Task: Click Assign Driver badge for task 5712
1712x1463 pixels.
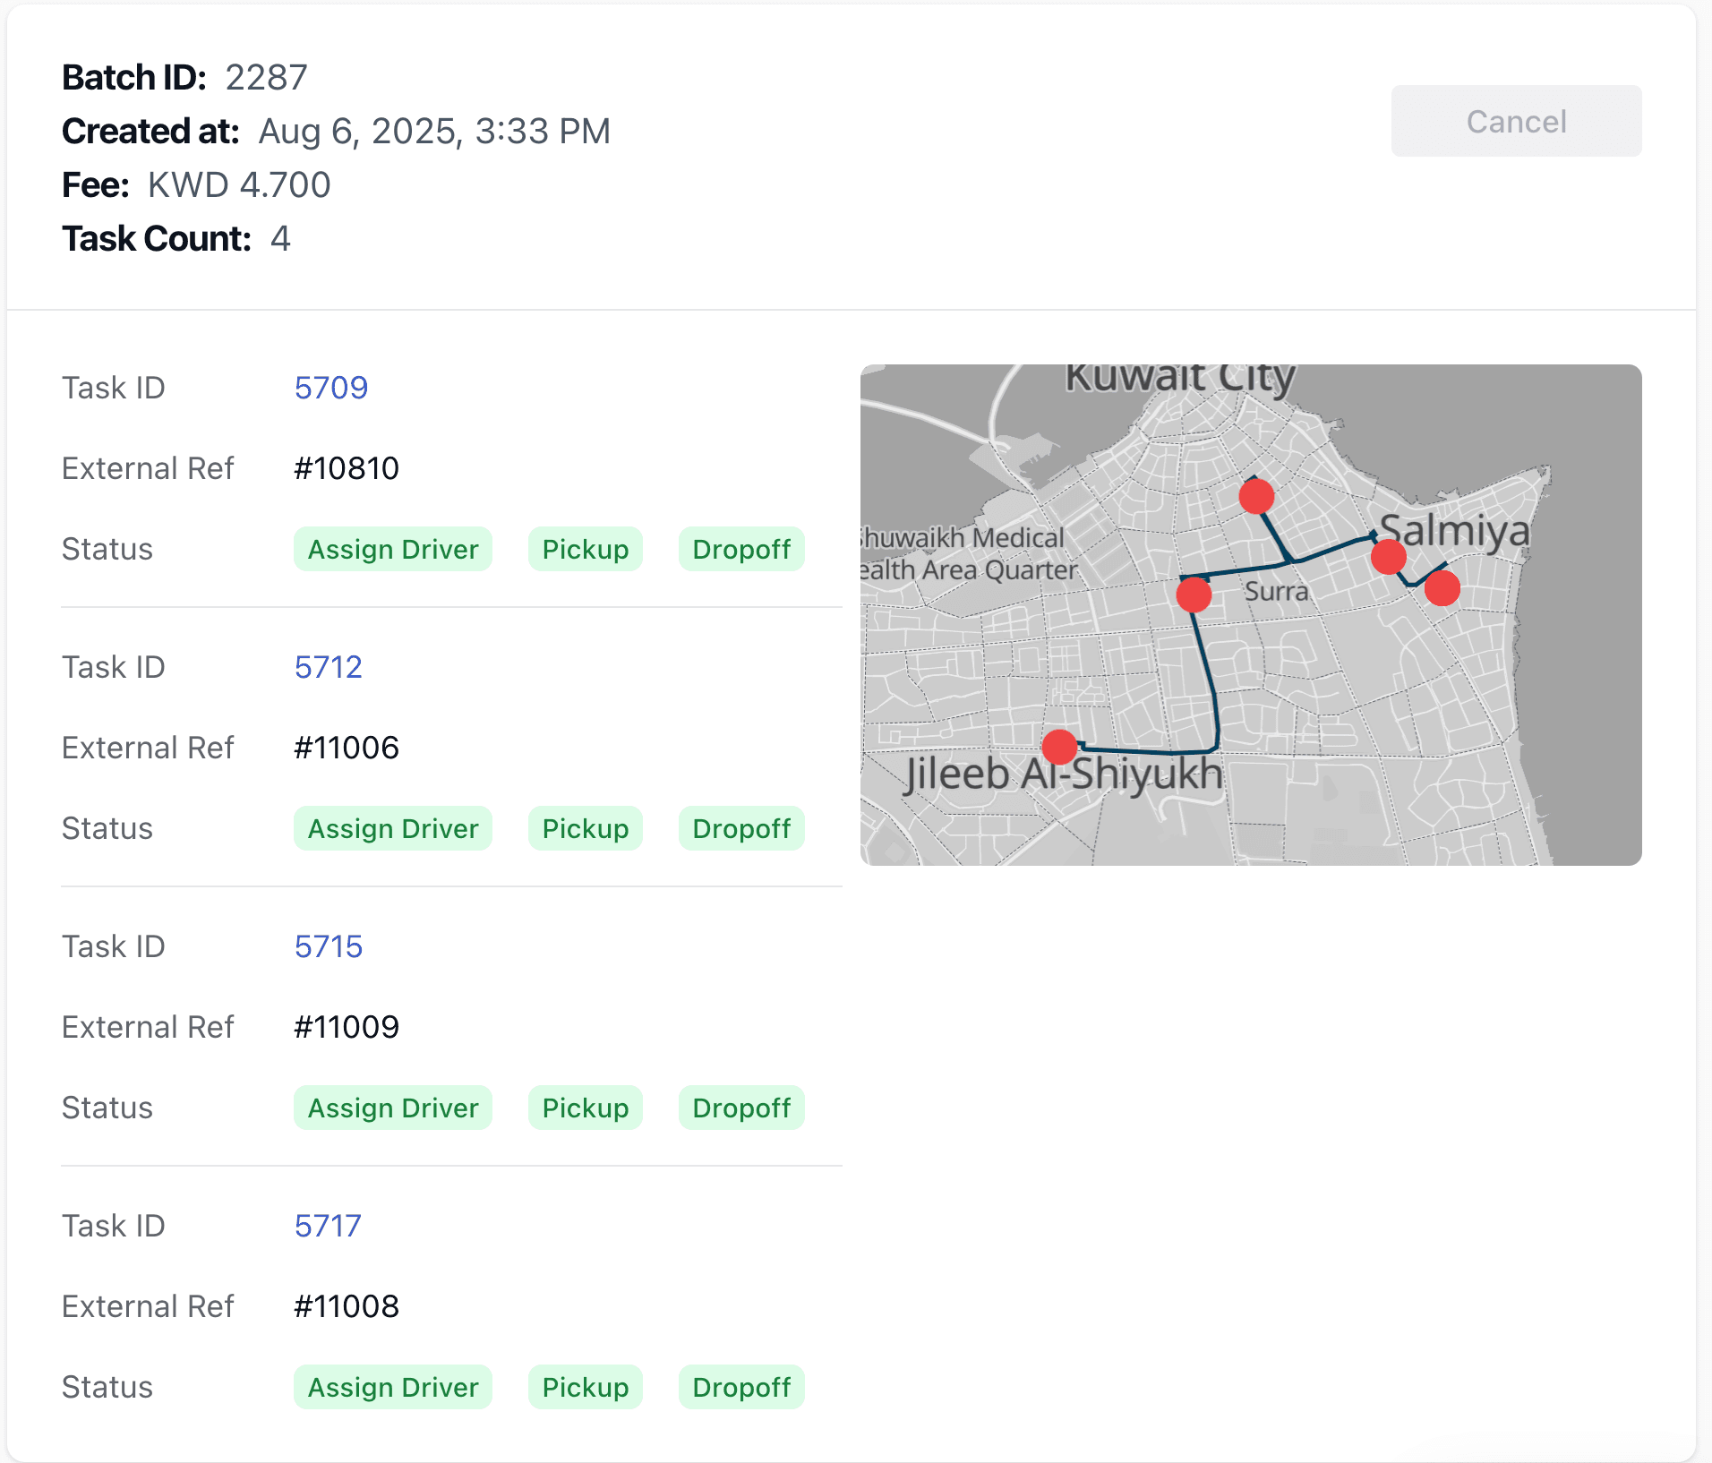Action: pyautogui.click(x=392, y=828)
